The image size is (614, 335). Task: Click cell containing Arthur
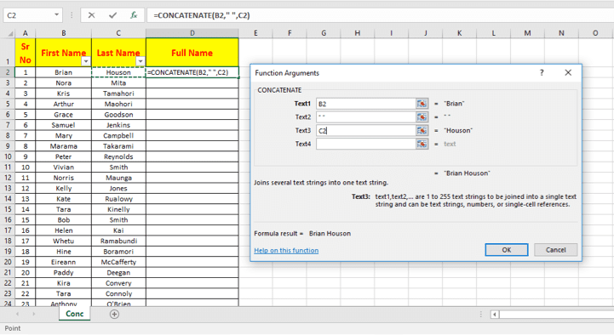click(x=63, y=104)
